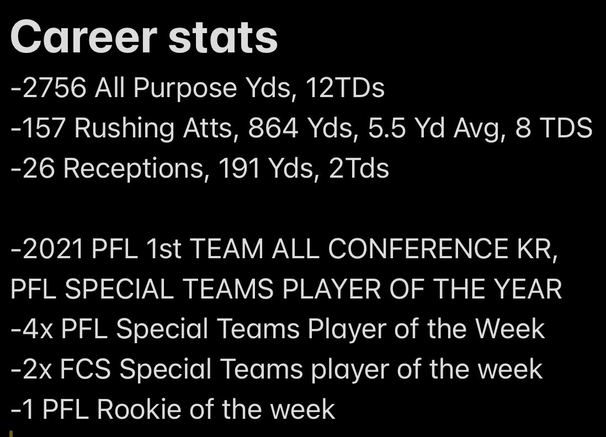Select the 1 PFL Rookie line

(x=173, y=409)
